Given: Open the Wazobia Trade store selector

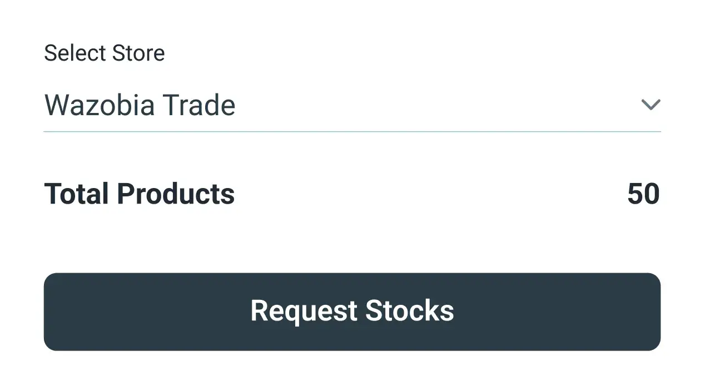Looking at the screenshot, I should 140,105.
